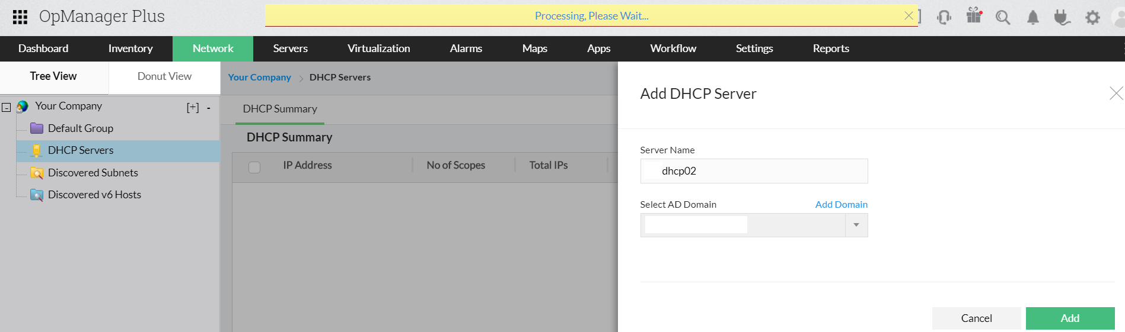Image resolution: width=1125 pixels, height=332 pixels.
Task: Open the search magnifier icon
Action: [1003, 18]
